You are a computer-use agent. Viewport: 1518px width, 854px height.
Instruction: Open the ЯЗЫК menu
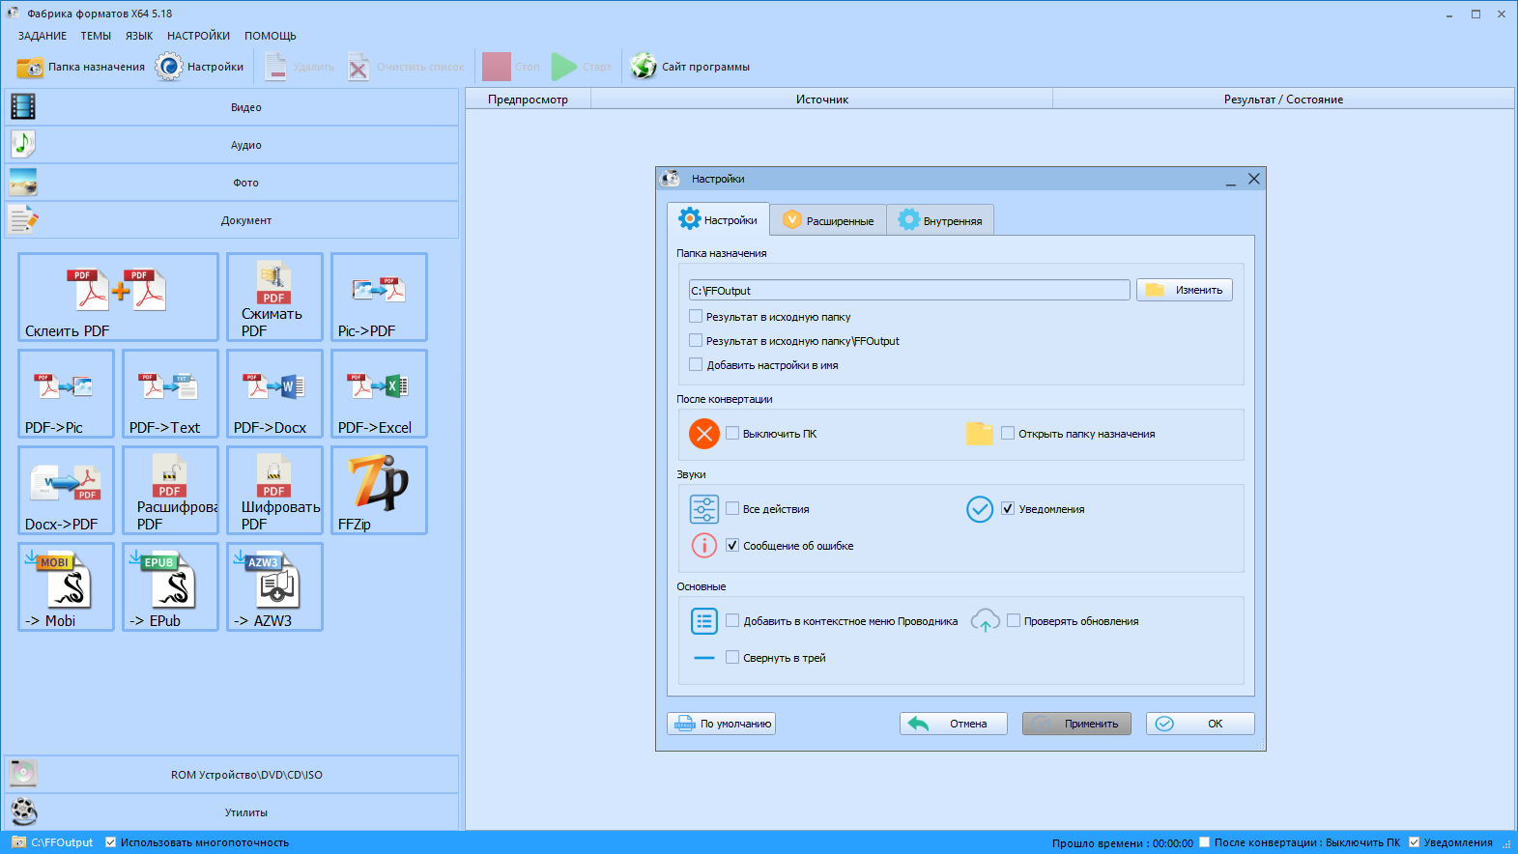point(138,36)
